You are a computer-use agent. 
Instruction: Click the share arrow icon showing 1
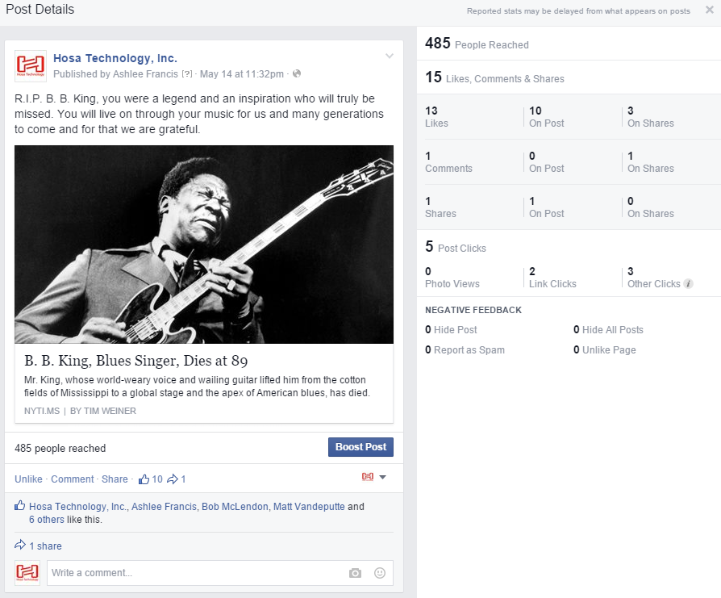point(173,479)
